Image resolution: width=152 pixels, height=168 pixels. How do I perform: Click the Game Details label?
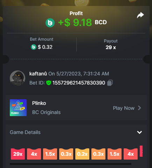pos(25,132)
